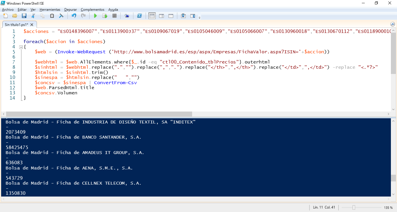This screenshot has width=397, height=212.
Task: Create a new script file
Action: coord(5,16)
